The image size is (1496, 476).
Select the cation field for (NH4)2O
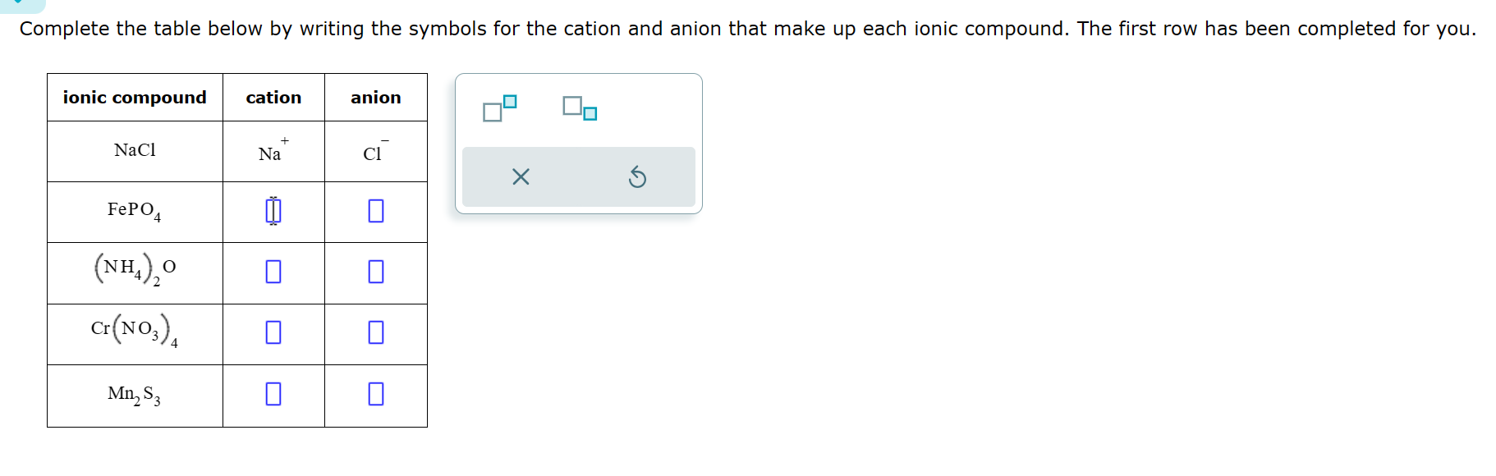click(273, 272)
